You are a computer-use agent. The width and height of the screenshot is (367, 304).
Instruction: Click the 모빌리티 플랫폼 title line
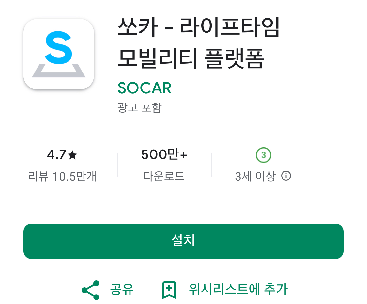(191, 58)
